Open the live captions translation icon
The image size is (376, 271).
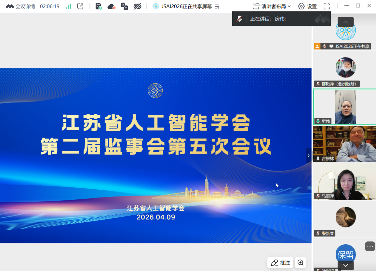pyautogui.click(x=124, y=6)
